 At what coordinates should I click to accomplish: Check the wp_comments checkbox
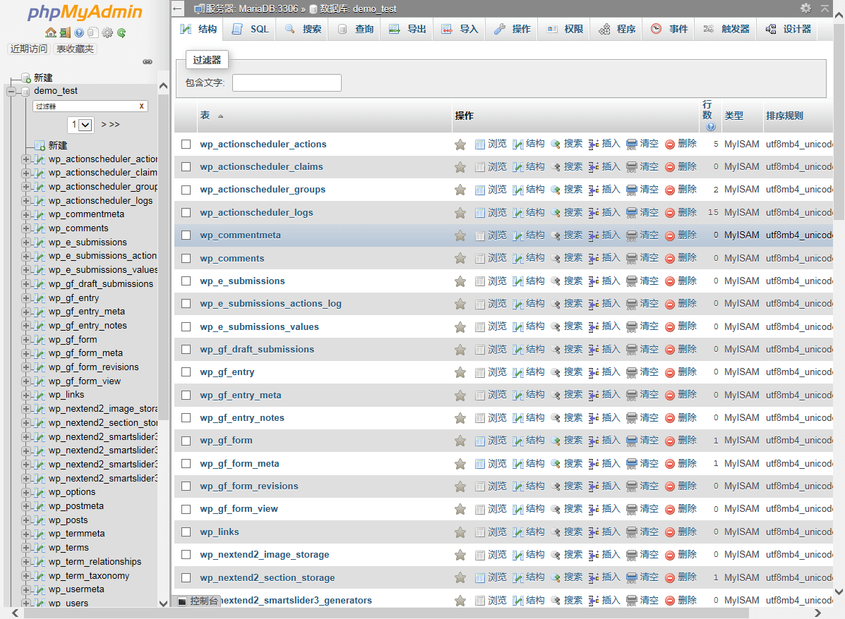click(x=186, y=258)
